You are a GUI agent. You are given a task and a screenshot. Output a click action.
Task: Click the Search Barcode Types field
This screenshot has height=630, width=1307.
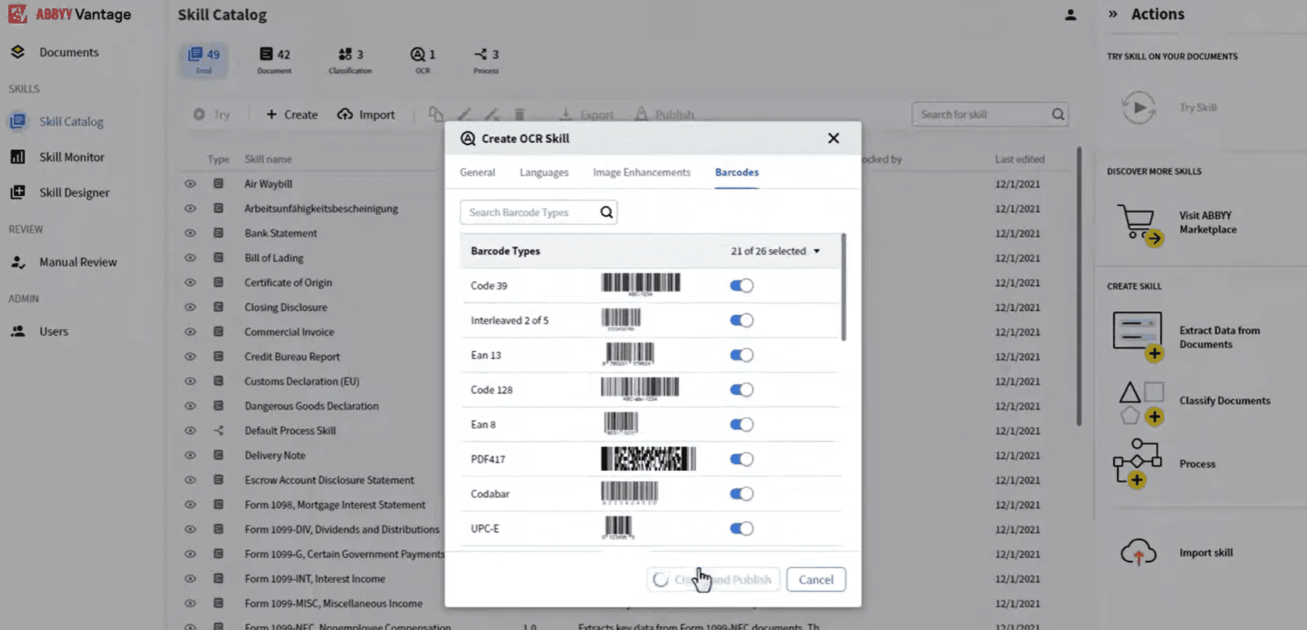tap(538, 212)
